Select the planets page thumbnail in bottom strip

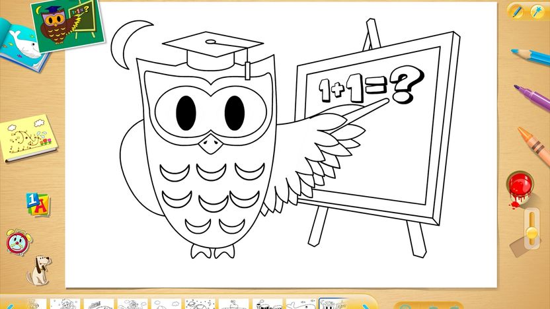coord(200,304)
